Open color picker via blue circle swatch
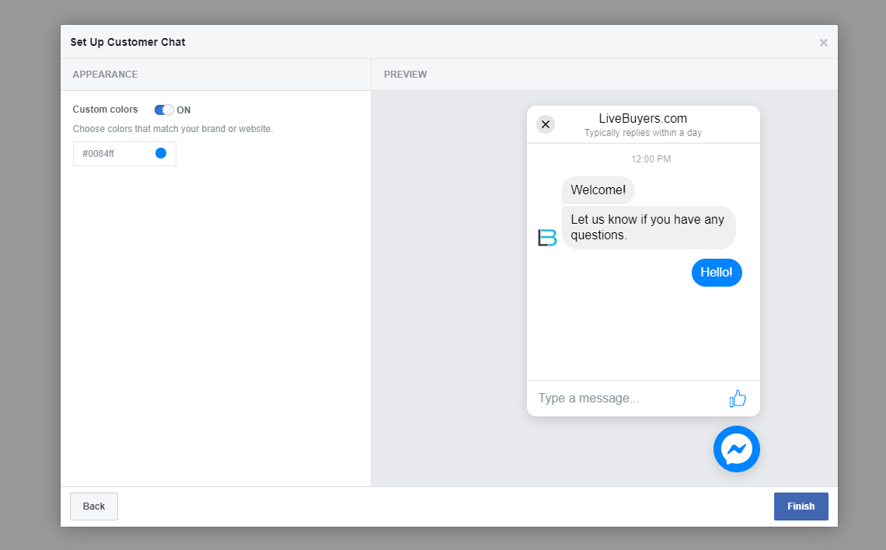Screen dimensions: 886x550 [x=160, y=153]
